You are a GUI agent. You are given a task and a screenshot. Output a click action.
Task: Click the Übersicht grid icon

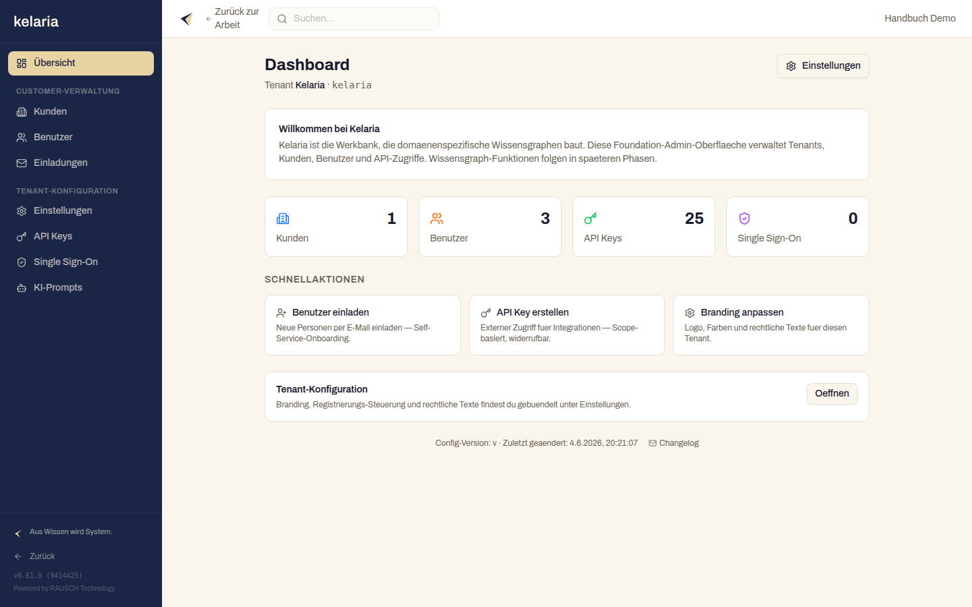[22, 63]
